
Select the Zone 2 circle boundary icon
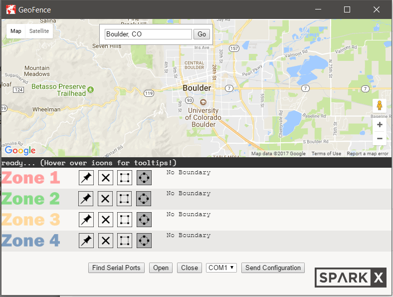coord(144,199)
